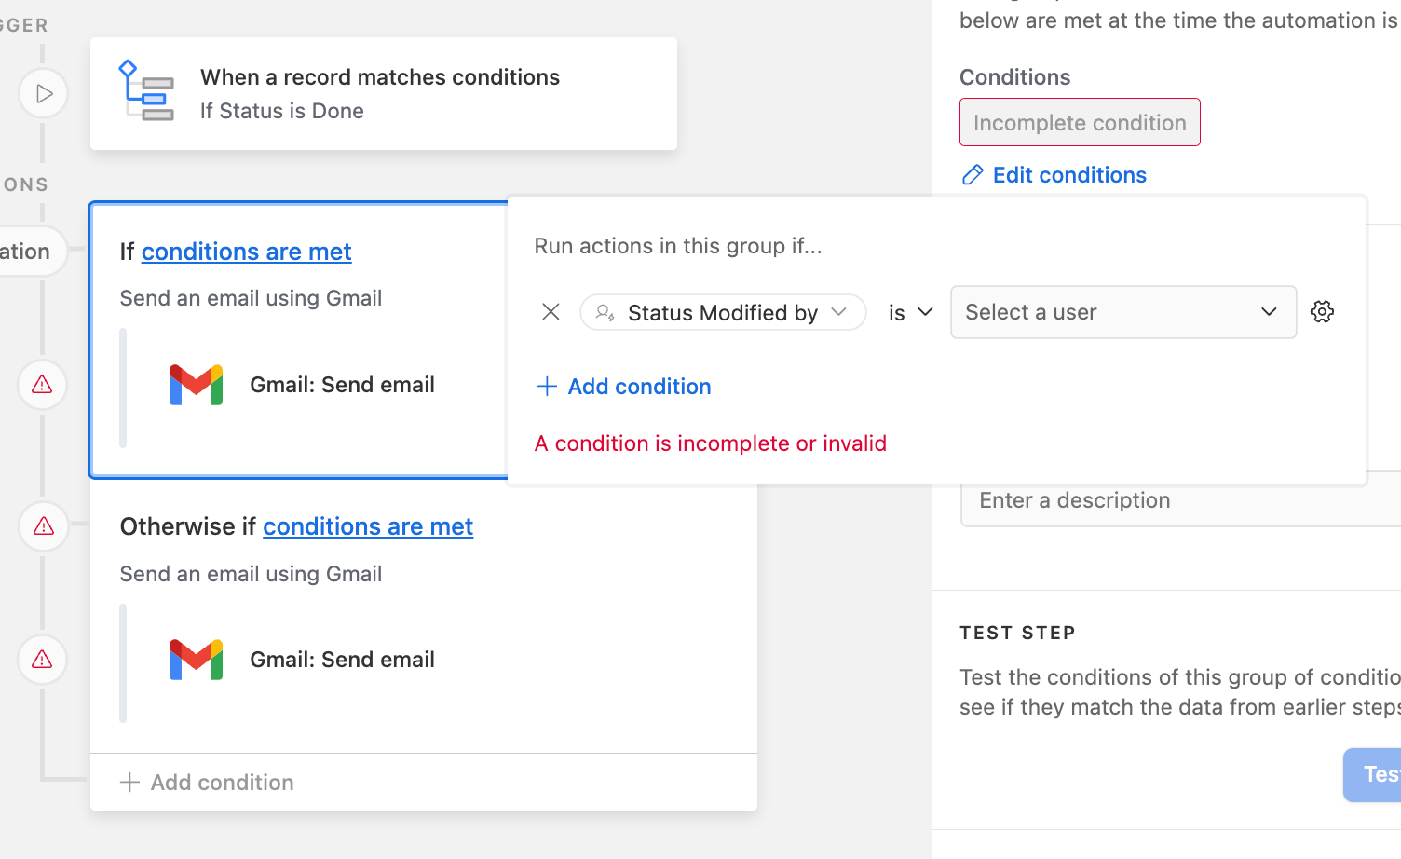Open 'conditions are met' link in Otherwise if
This screenshot has width=1401, height=859.
tap(368, 526)
